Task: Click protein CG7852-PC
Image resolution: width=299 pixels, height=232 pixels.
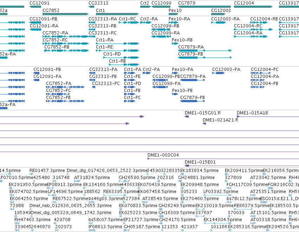Action: tap(58, 91)
